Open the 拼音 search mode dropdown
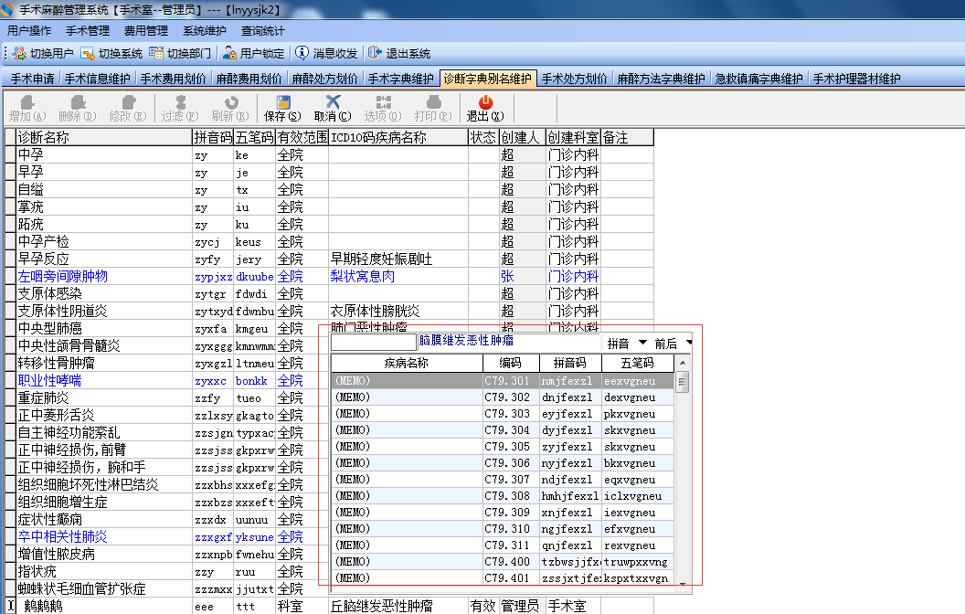Image resolution: width=965 pixels, height=614 pixels. (642, 342)
